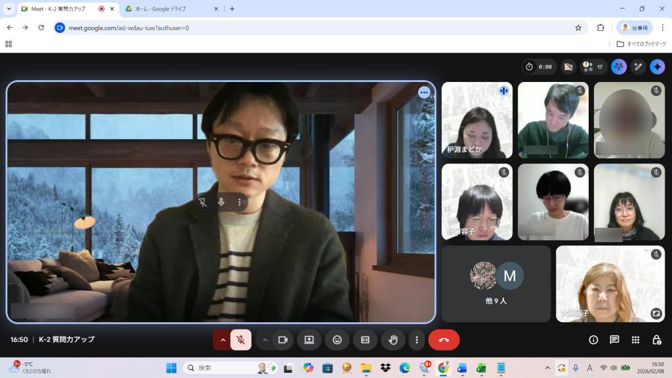Click the Gemini sparkle icon

click(657, 67)
